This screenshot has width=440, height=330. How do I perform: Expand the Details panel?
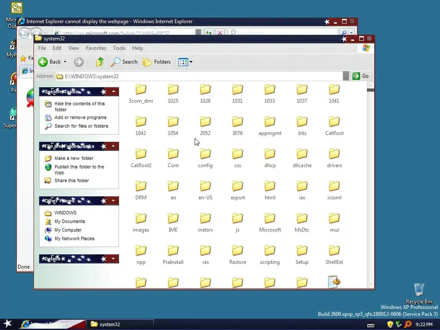tap(113, 259)
